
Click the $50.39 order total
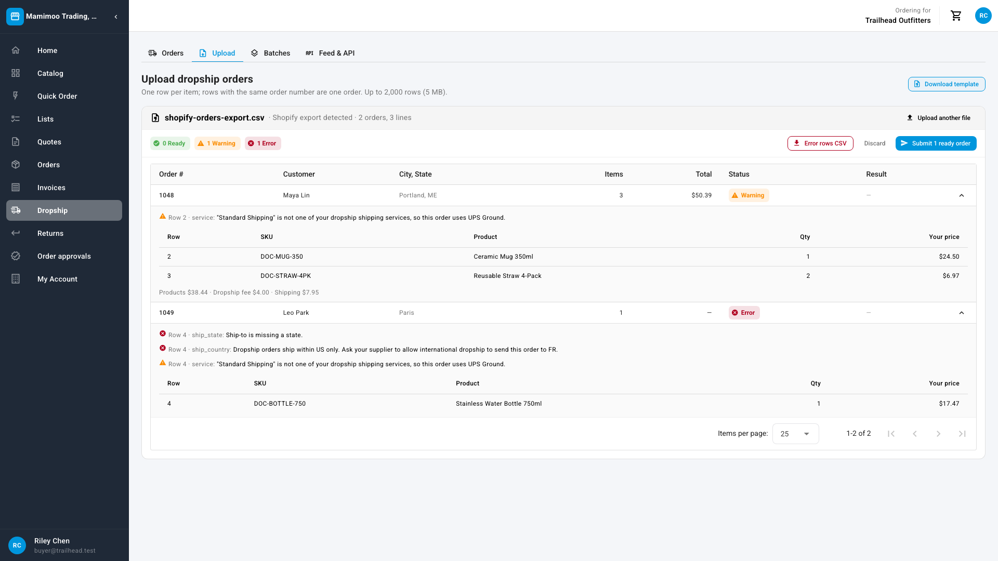[702, 195]
